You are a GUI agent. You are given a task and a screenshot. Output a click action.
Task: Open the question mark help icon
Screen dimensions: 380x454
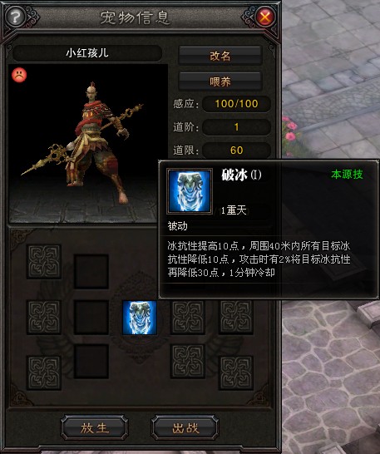15,17
